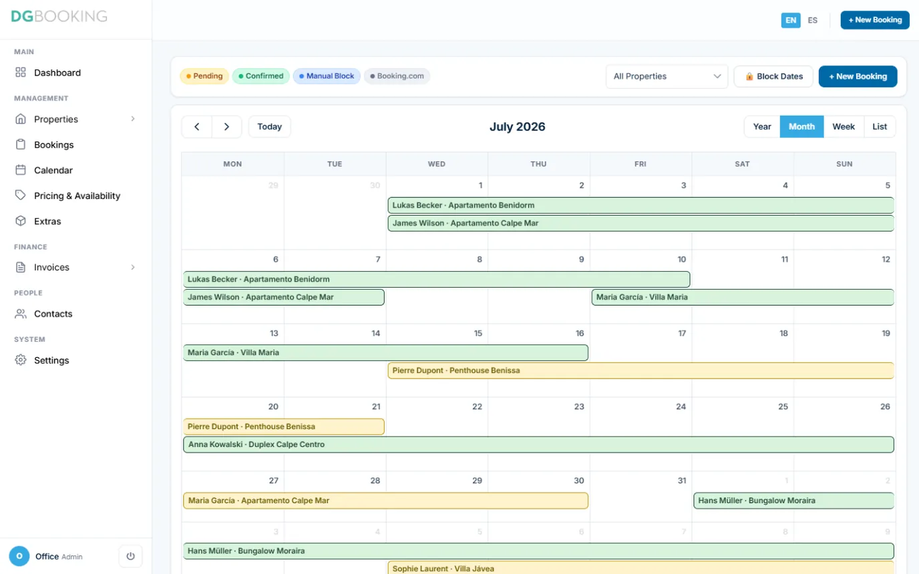This screenshot has height=574, width=919.
Task: Click the Calendar icon in sidebar
Action: tap(21, 170)
